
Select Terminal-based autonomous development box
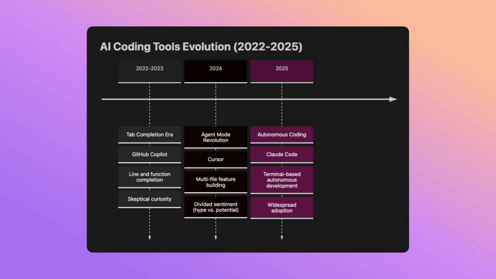pyautogui.click(x=282, y=180)
